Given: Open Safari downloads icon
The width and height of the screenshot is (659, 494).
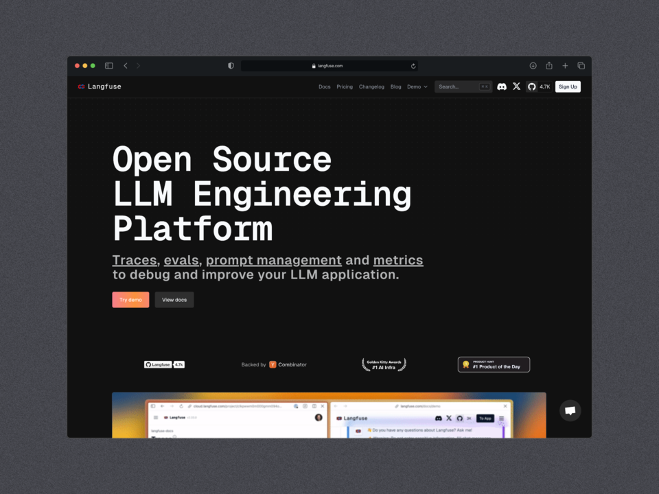Looking at the screenshot, I should (533, 66).
